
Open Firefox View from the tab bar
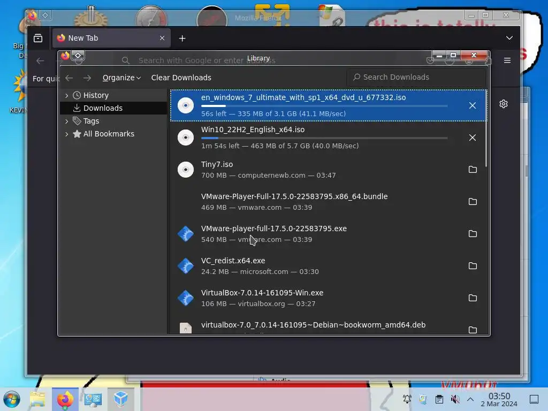38,38
